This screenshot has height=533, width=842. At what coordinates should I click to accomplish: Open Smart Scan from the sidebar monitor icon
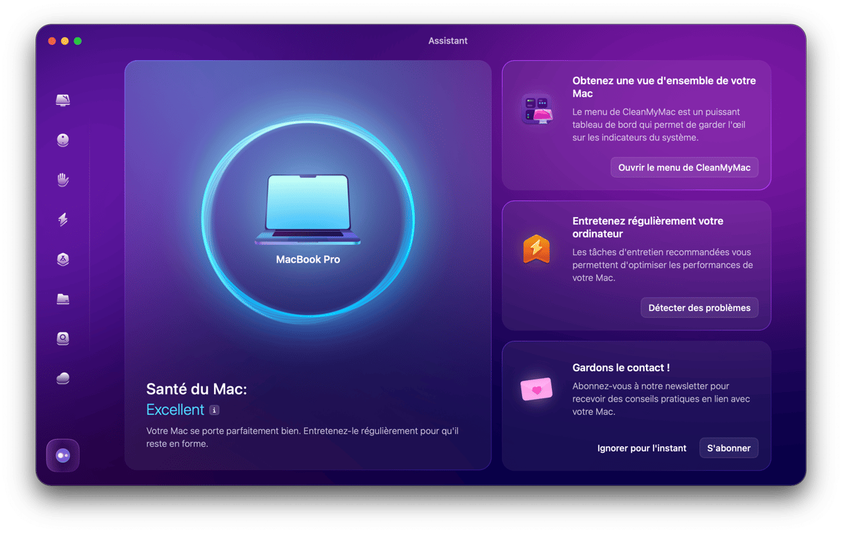pyautogui.click(x=63, y=101)
